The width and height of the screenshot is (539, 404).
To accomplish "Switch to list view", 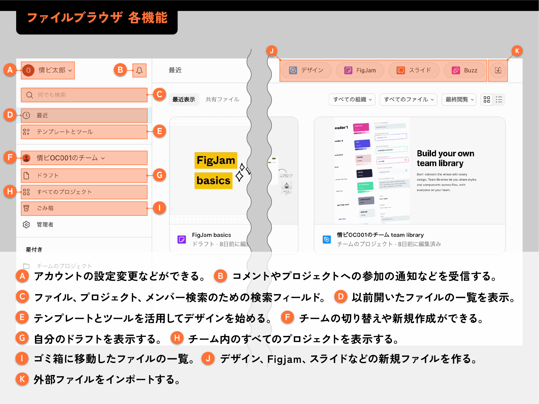I will (x=499, y=100).
